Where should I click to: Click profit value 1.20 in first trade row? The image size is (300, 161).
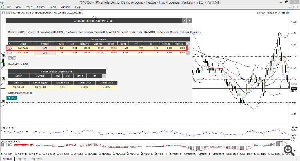tap(141, 48)
